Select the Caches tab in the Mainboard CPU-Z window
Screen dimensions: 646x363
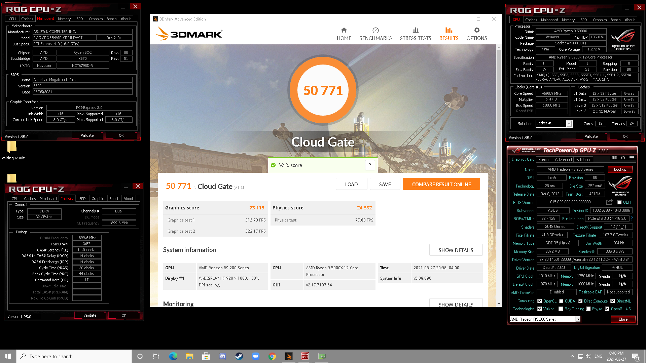tap(27, 19)
